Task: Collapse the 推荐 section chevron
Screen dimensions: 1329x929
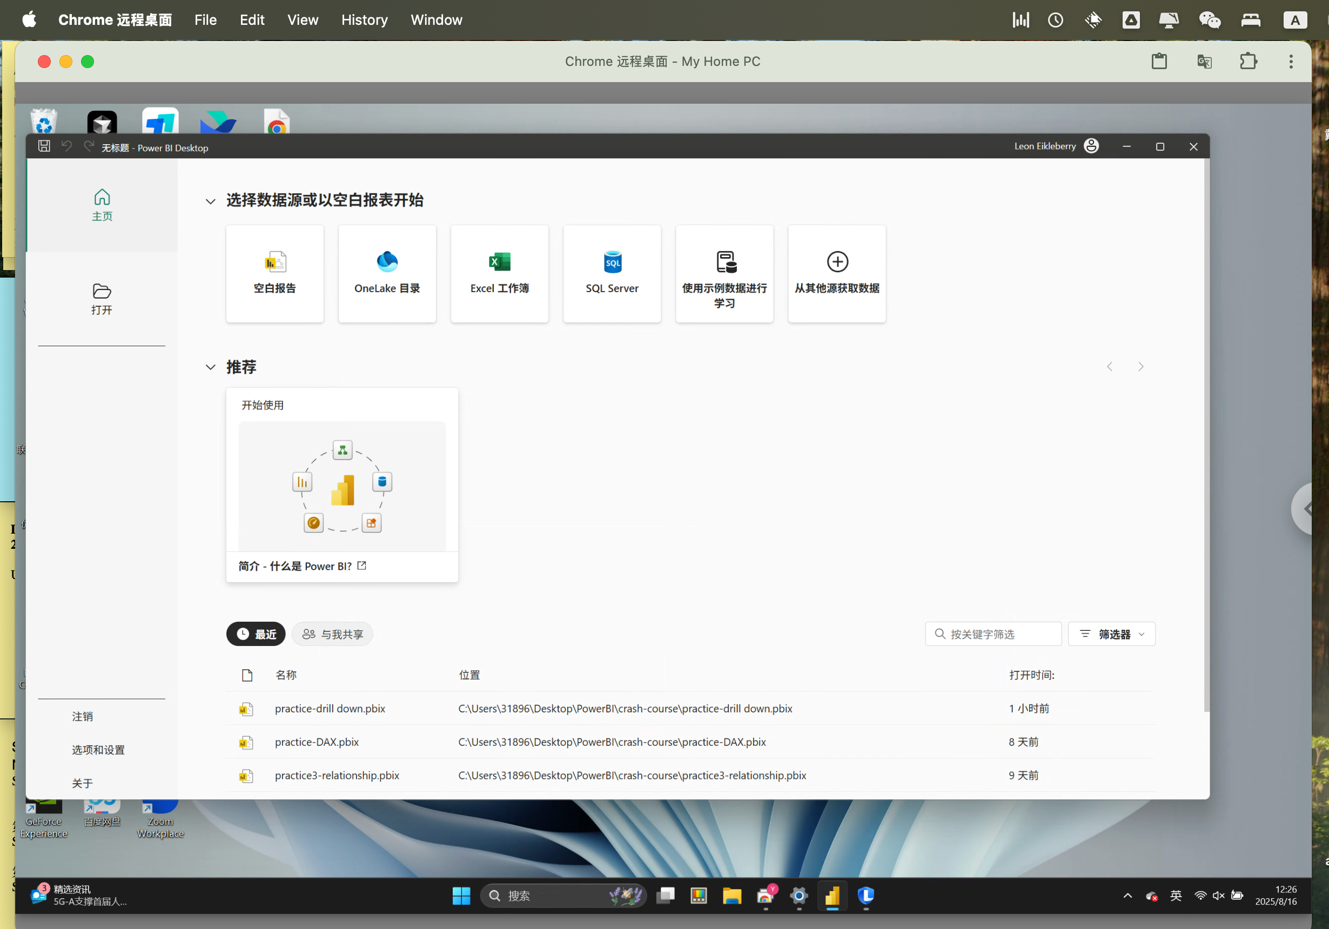Action: (211, 367)
